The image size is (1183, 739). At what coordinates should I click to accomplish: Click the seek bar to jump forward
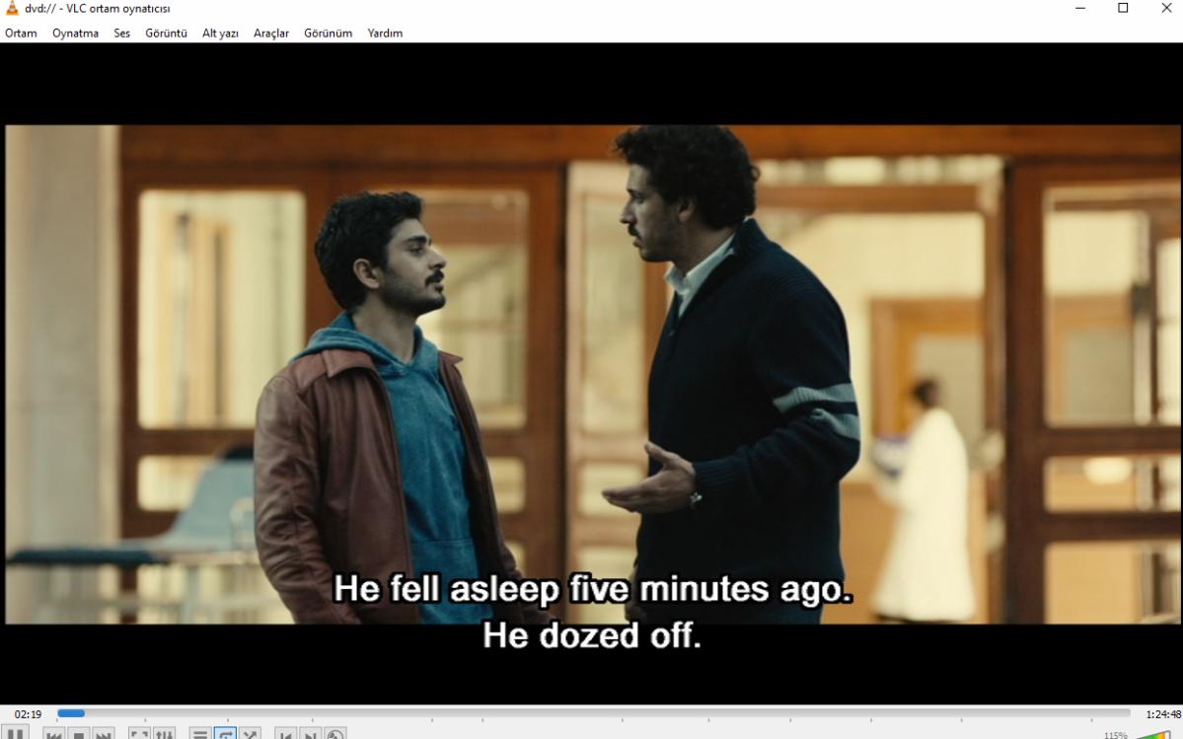click(x=594, y=713)
